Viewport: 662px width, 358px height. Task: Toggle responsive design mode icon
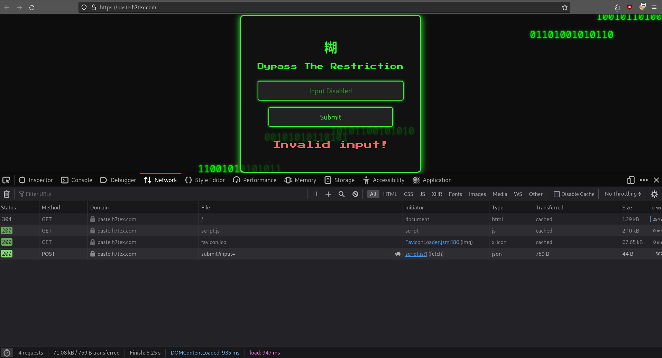631,180
